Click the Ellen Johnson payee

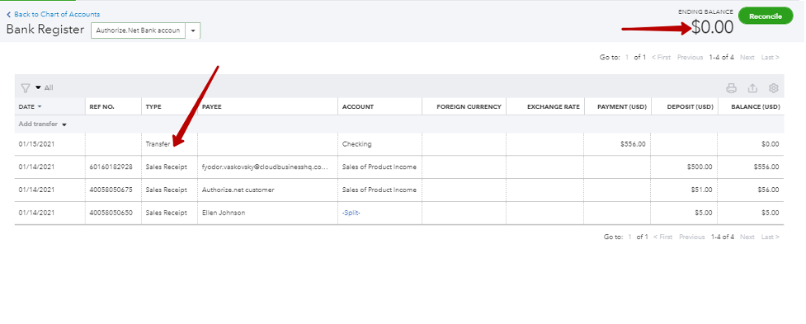[x=224, y=213]
